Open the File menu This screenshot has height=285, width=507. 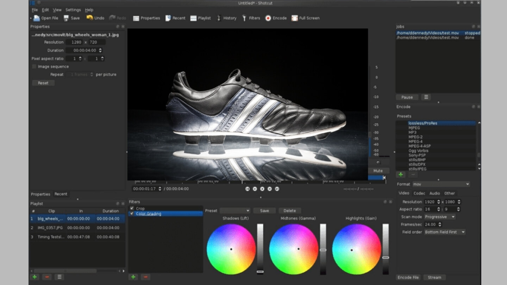[x=35, y=10]
